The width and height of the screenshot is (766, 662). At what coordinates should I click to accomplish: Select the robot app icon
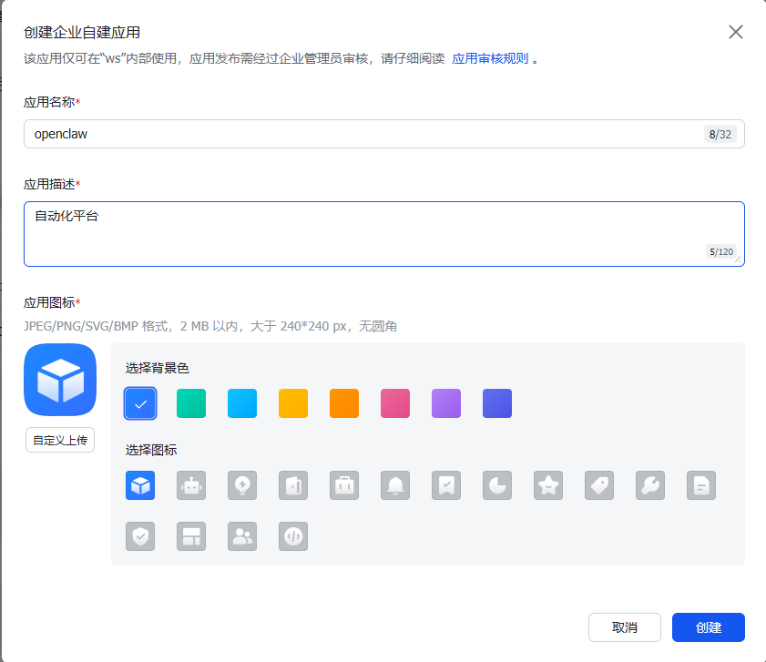tap(191, 485)
